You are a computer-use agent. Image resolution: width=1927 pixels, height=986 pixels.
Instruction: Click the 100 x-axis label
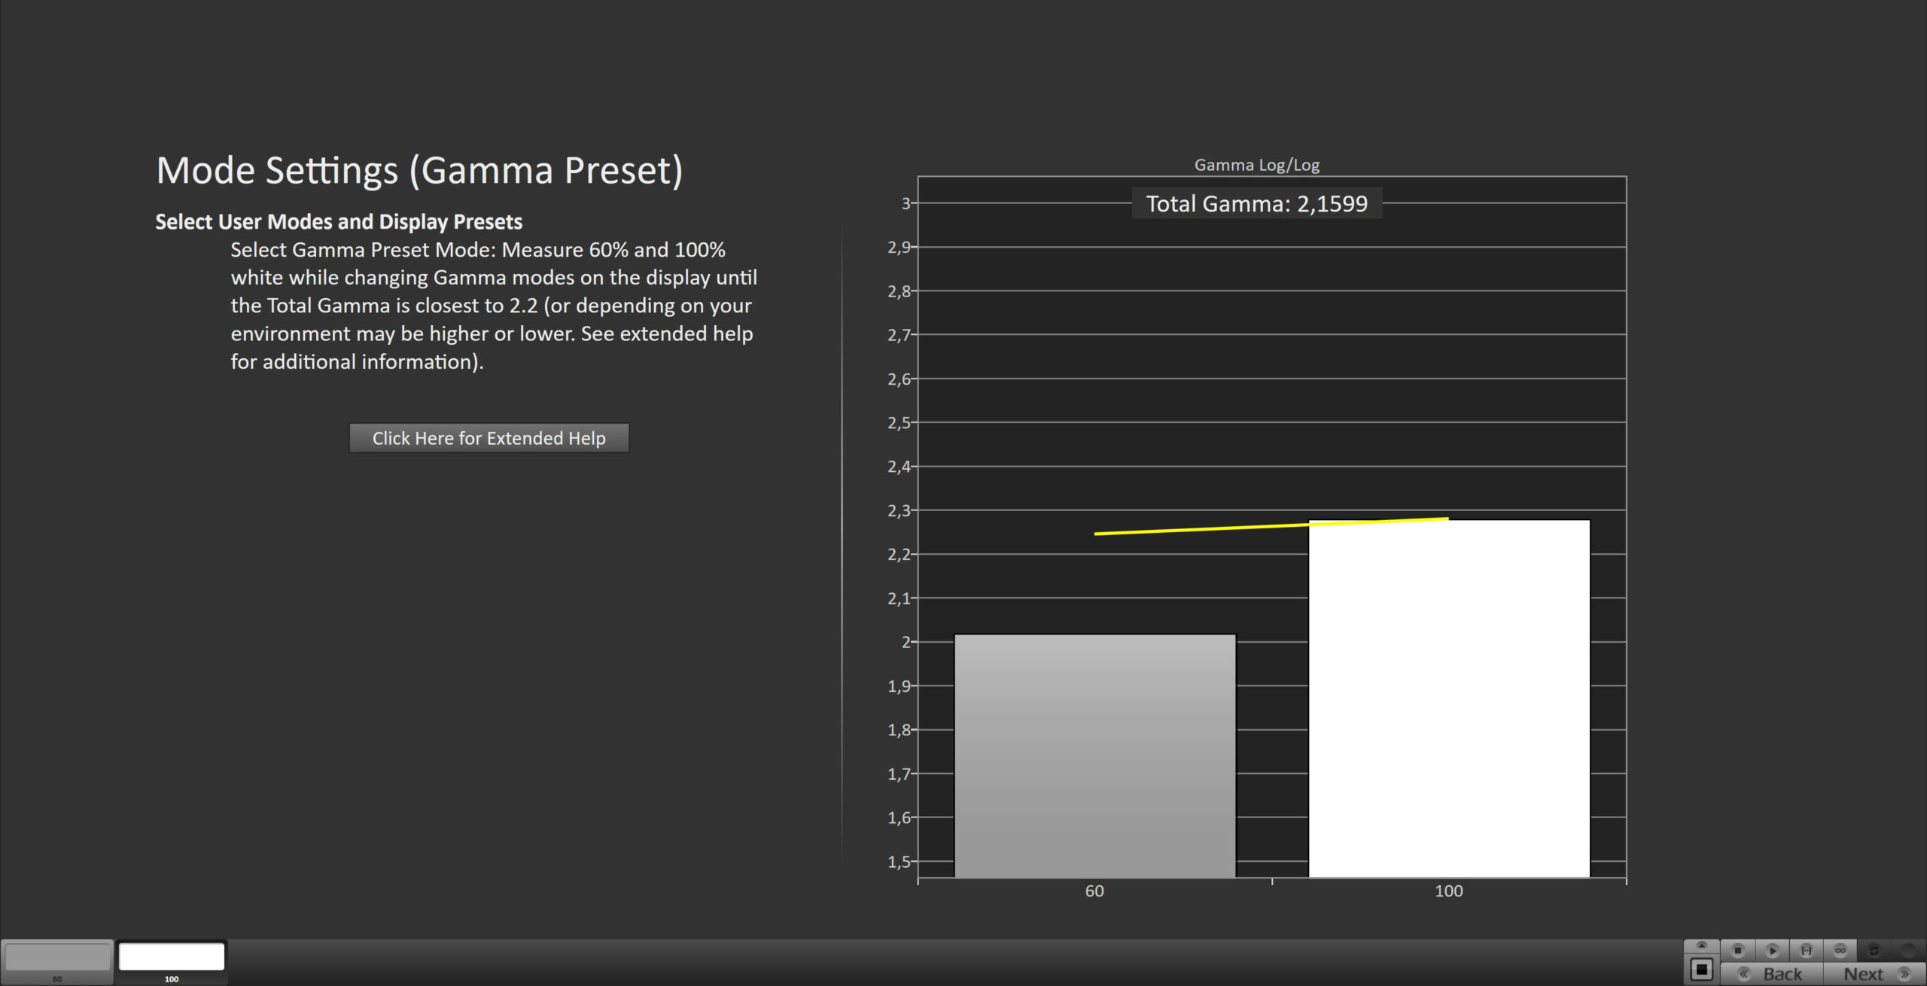click(1449, 891)
